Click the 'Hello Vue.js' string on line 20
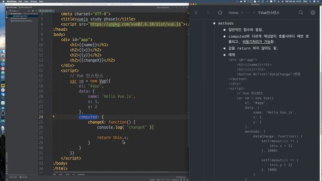The image size is (322, 181). pyautogui.click(x=117, y=96)
